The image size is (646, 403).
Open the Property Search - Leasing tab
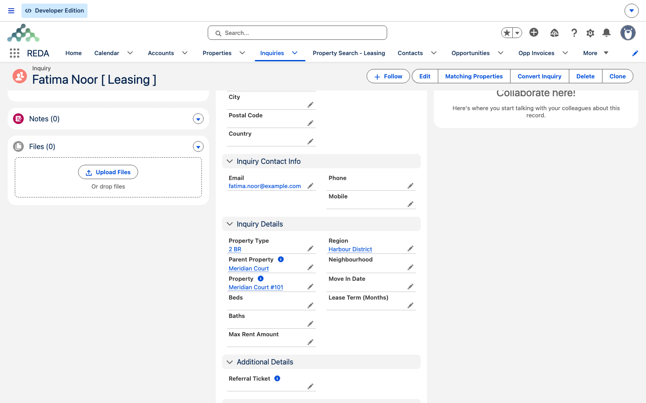pos(349,53)
